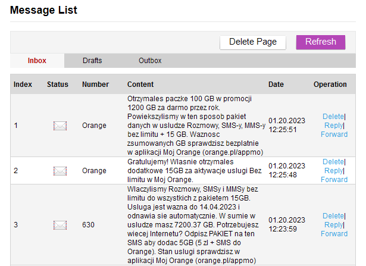
Task: Delete message 3 from 630
Action: (333, 216)
